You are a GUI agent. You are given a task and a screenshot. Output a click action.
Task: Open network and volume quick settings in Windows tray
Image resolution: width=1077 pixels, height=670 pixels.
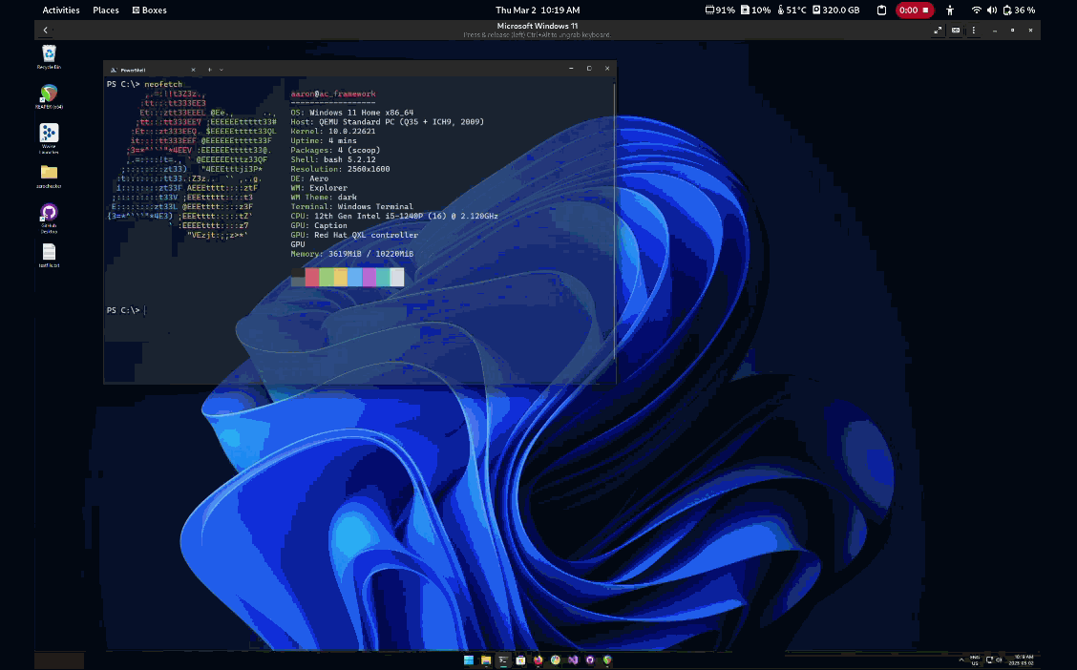994,660
